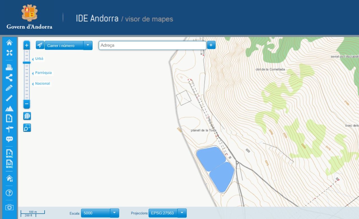
Task: Click the locate me arrow button
Action: coord(40,45)
